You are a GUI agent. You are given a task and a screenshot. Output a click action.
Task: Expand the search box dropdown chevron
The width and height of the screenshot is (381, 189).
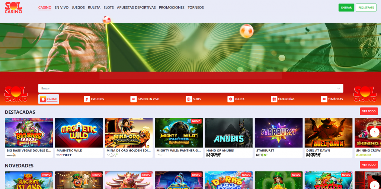339,88
